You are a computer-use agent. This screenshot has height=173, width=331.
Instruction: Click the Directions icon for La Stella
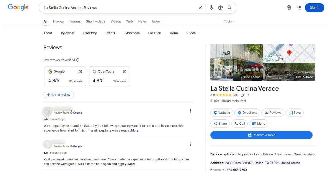click(240, 112)
